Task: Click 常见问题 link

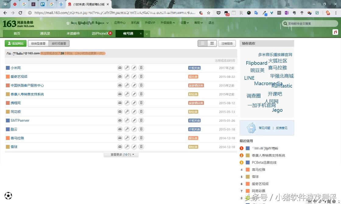Action: tap(265, 128)
